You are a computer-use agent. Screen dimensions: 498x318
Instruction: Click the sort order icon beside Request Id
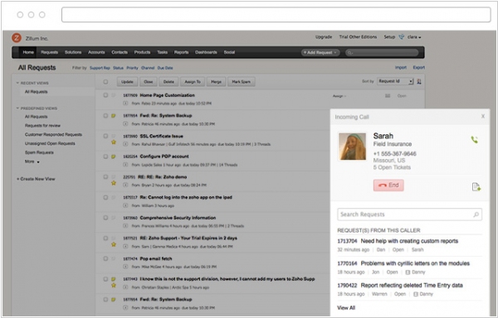point(419,81)
